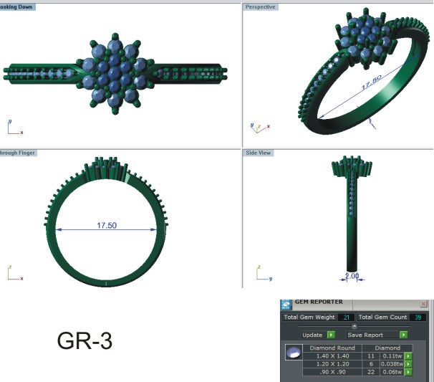434x382 pixels.
Task: Click the green arrow in the 0.038tw row
Action: [x=408, y=364]
